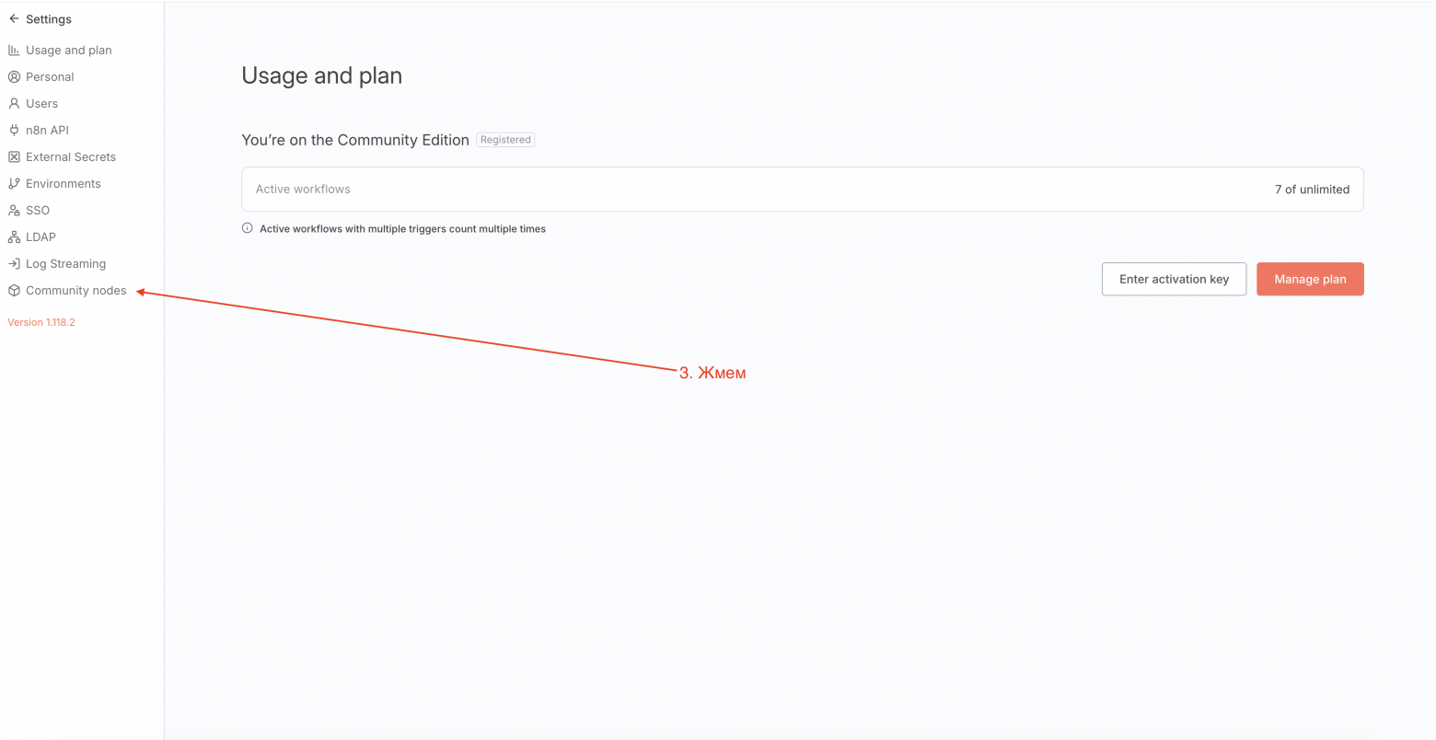Select the Log Streaming menu item

65,263
